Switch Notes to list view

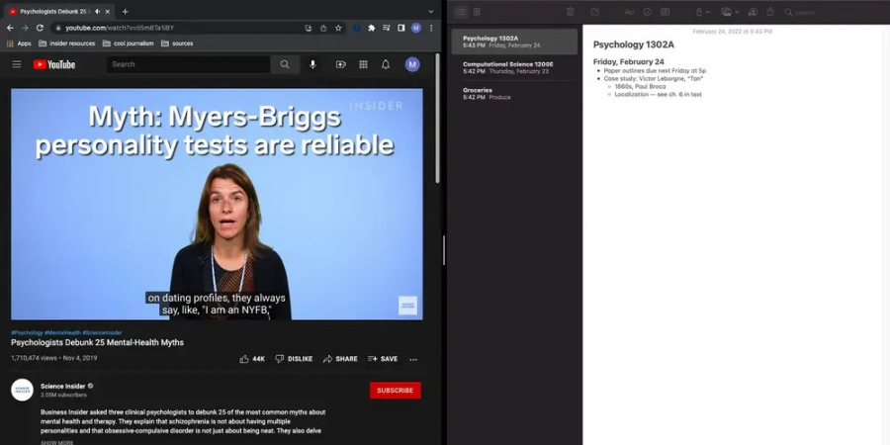pyautogui.click(x=460, y=12)
